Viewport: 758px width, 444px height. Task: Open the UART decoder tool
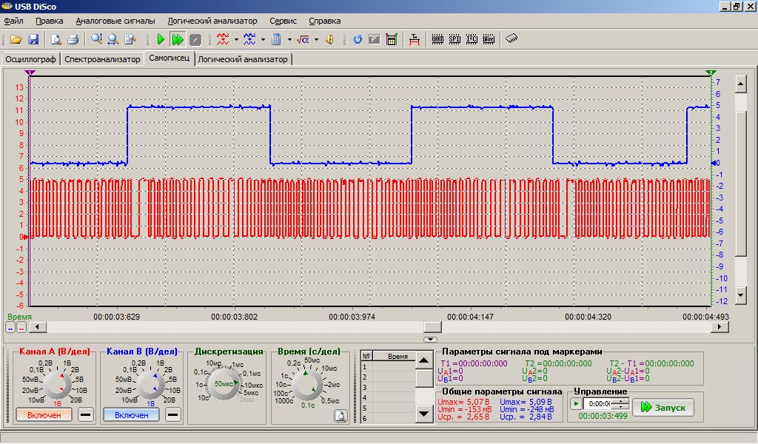437,40
